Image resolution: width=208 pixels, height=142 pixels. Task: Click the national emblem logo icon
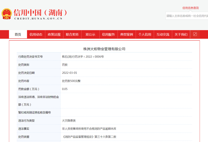tap(7, 14)
